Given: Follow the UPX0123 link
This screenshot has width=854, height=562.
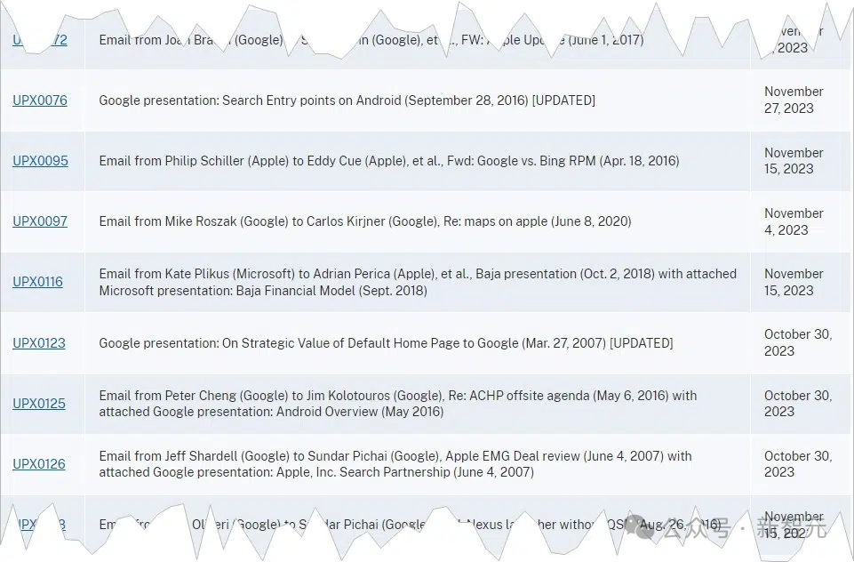Looking at the screenshot, I should [39, 343].
